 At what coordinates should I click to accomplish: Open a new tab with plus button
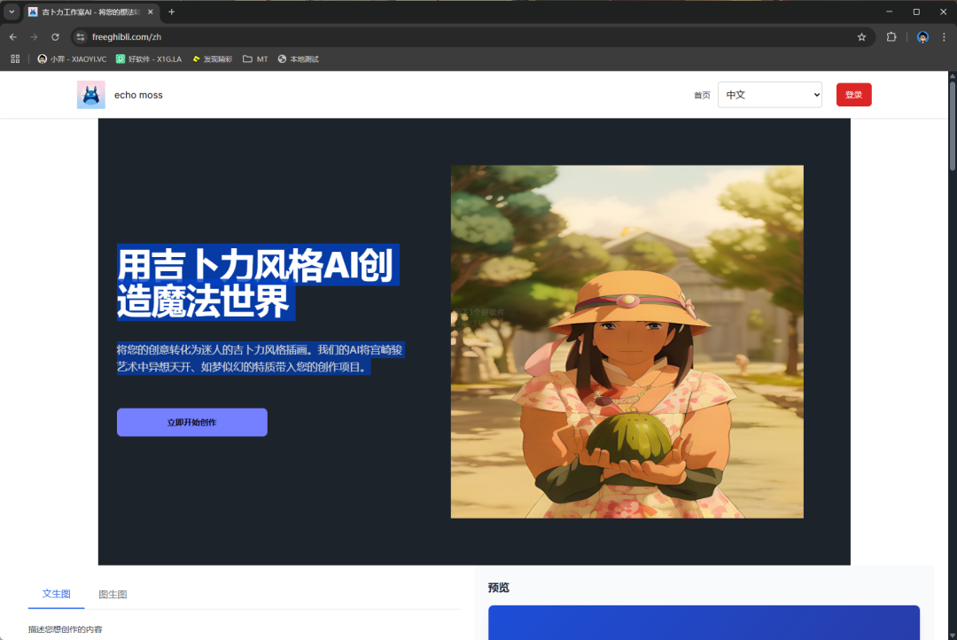172,12
